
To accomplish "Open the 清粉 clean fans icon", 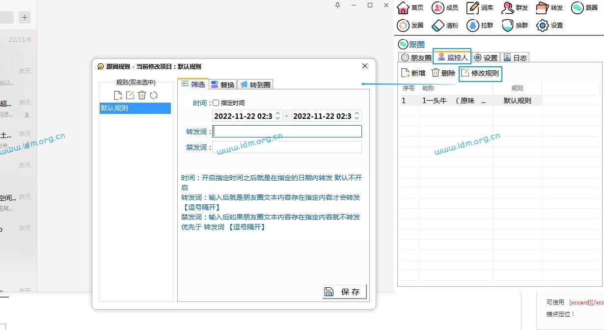I will coord(438,25).
